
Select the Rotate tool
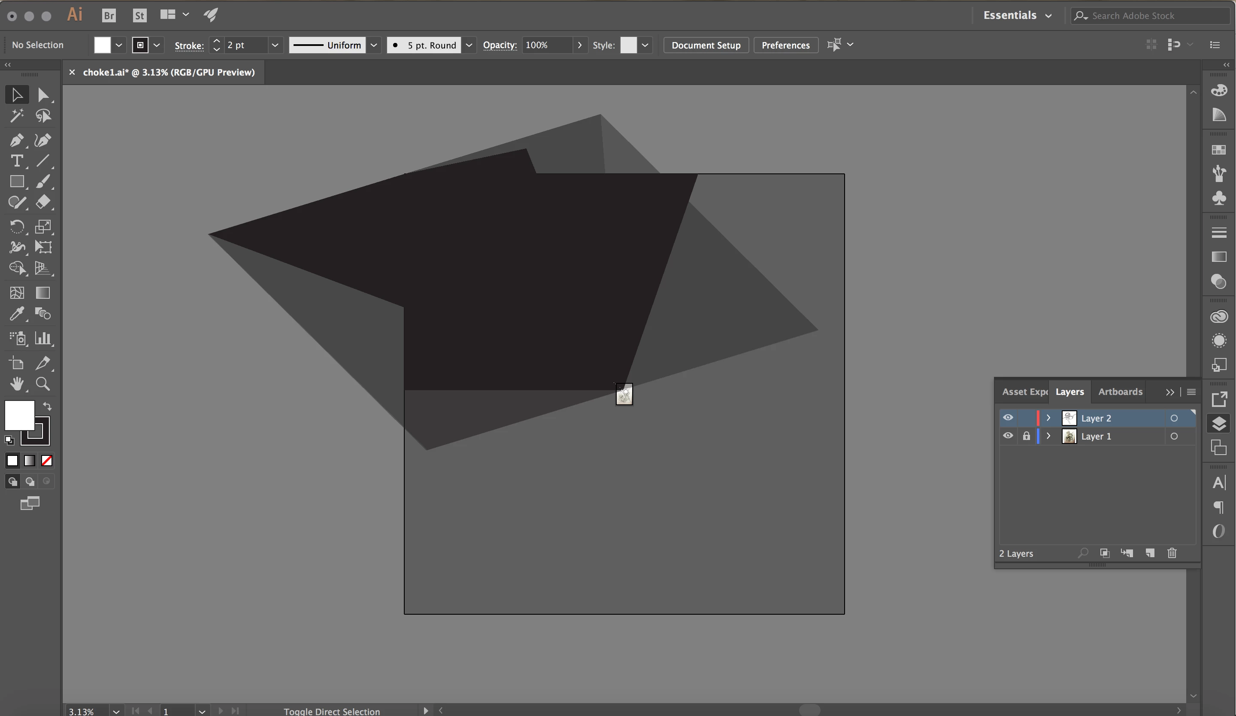tap(16, 227)
